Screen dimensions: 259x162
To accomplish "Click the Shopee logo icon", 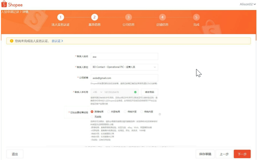I will click(x=4, y=5).
